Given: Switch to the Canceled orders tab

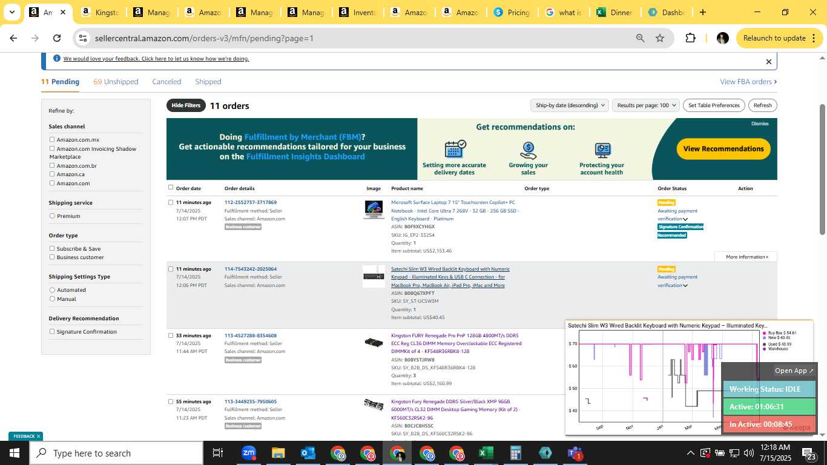Looking at the screenshot, I should click(166, 82).
